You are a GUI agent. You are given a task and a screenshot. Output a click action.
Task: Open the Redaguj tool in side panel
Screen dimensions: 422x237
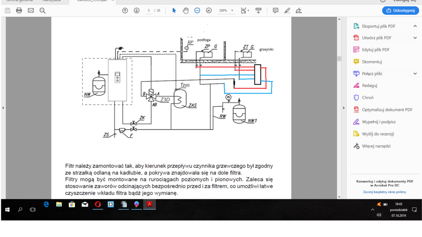[x=369, y=86]
